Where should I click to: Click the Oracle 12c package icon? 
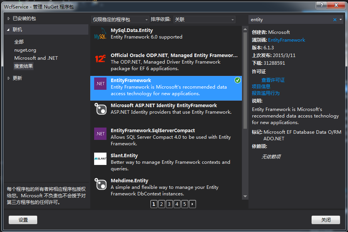coord(100,59)
